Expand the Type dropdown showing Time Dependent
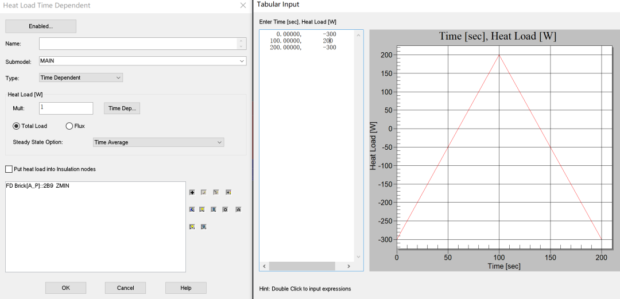620x299 pixels. tap(81, 77)
